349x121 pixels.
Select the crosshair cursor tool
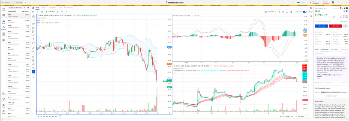33,16
